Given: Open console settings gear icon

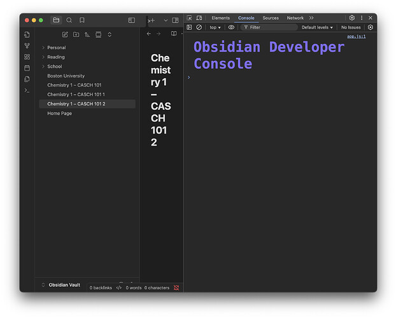Looking at the screenshot, I should point(371,27).
